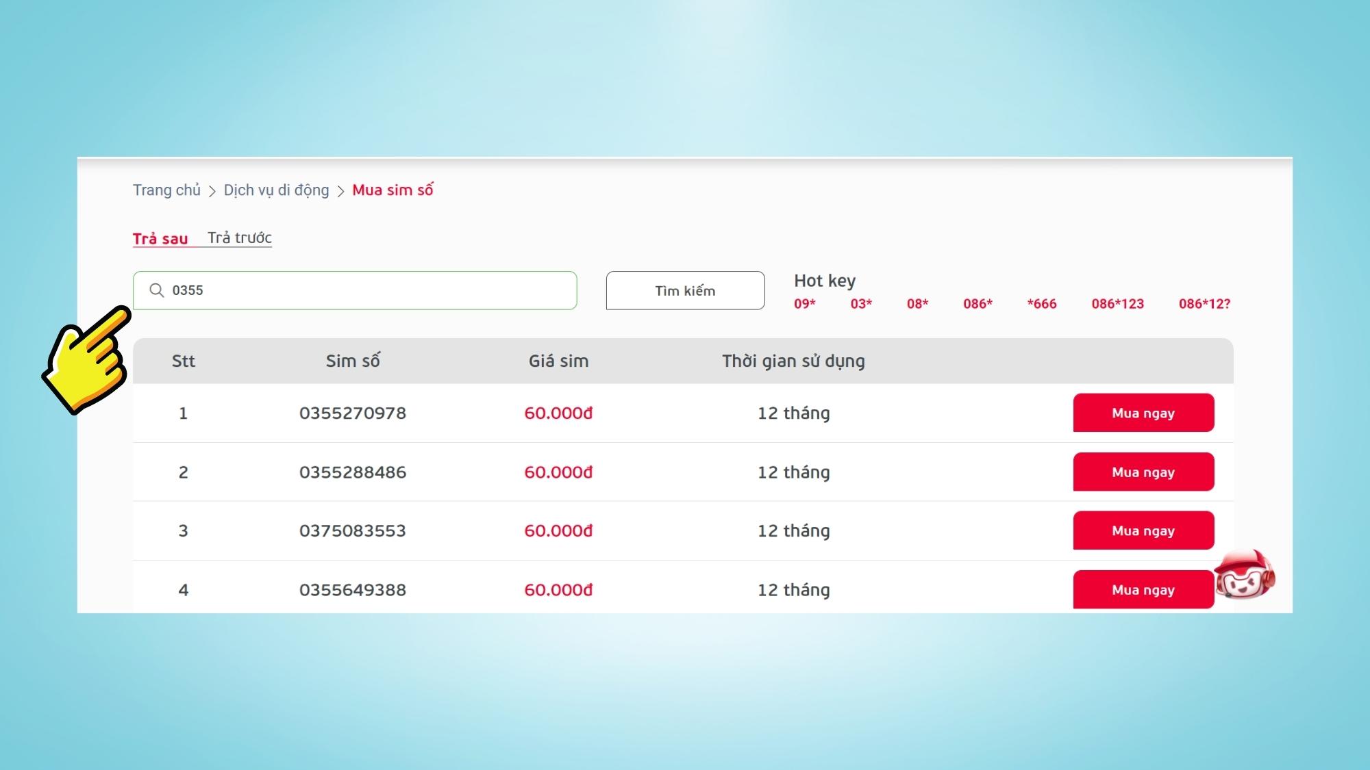Viewport: 1370px width, 770px height.
Task: Click the yellow pointing hand graphic
Action: click(x=87, y=359)
